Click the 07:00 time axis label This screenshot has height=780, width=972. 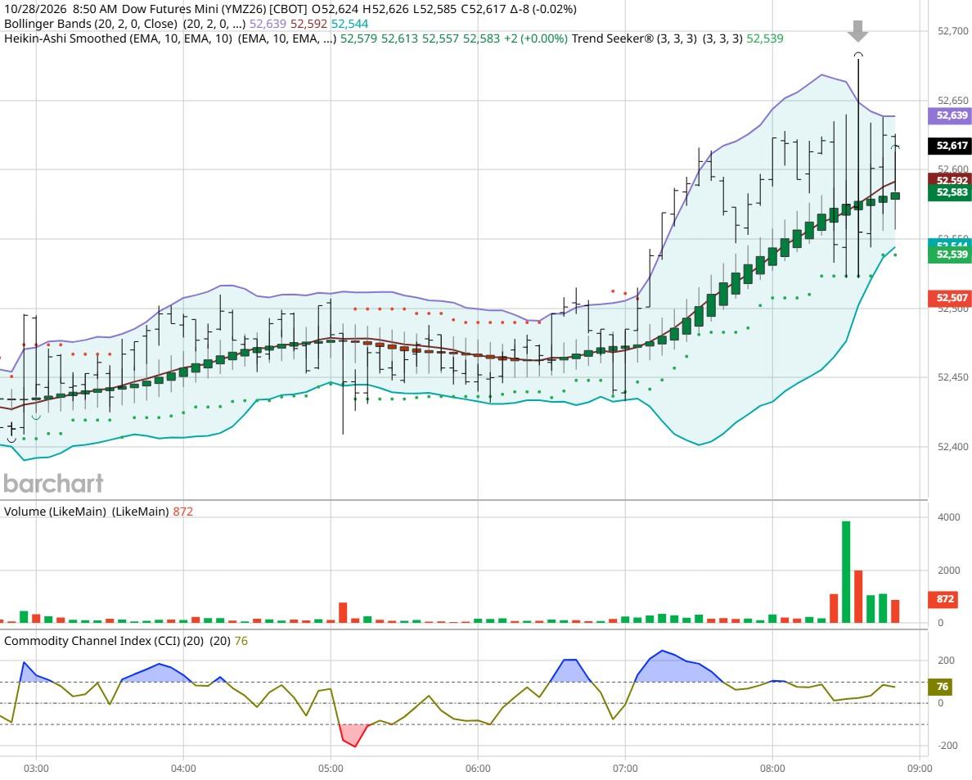625,769
